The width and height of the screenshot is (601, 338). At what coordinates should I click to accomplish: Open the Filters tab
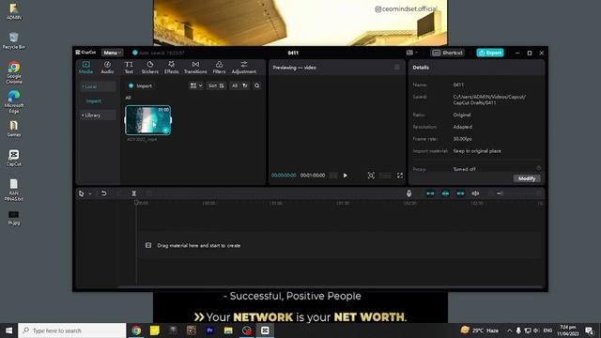pyautogui.click(x=219, y=67)
